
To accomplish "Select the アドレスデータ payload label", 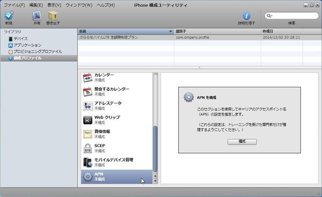I will [108, 103].
